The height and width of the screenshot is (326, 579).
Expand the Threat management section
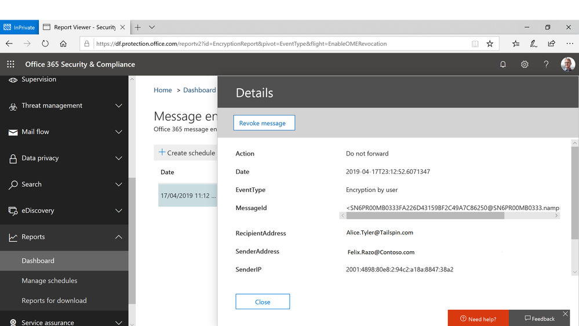pyautogui.click(x=64, y=106)
